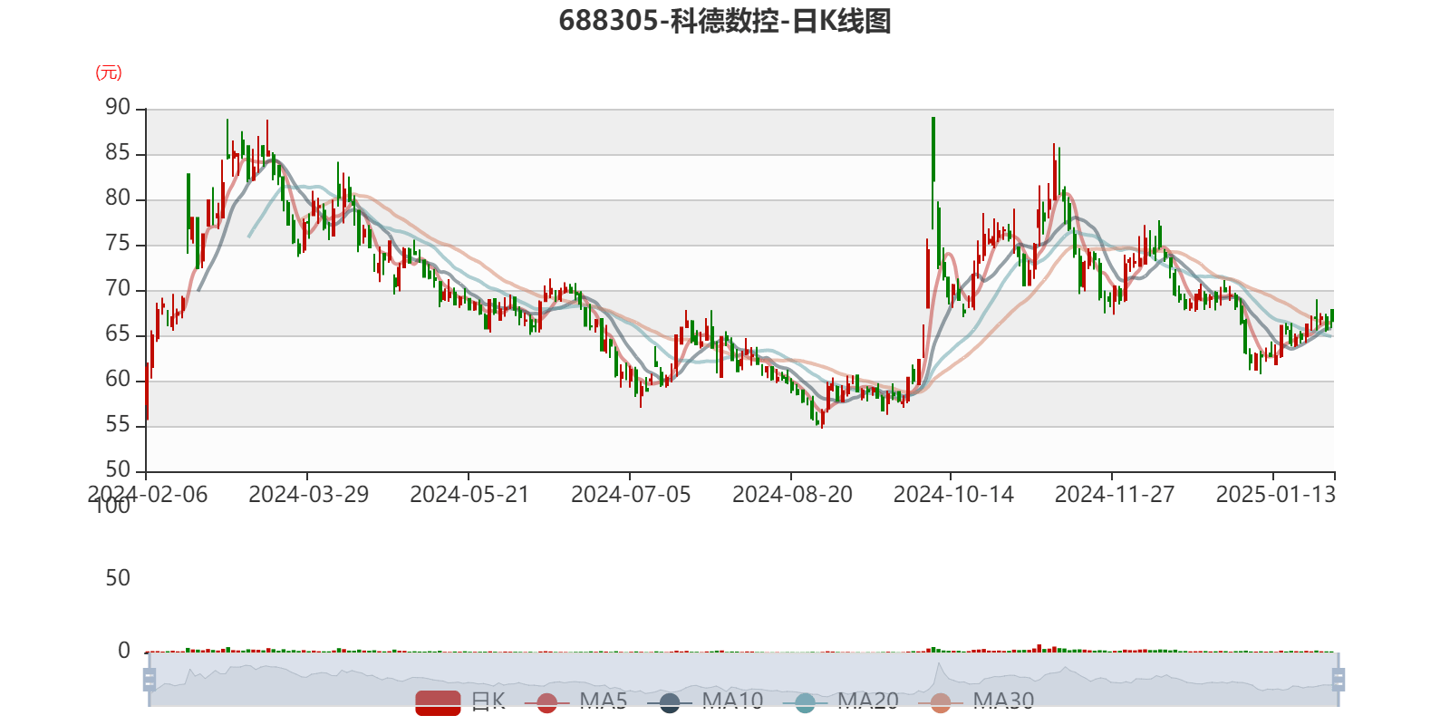Click the salmon MA30 legend circle marker
Viewport: 1450px width, 725px height.
(941, 702)
